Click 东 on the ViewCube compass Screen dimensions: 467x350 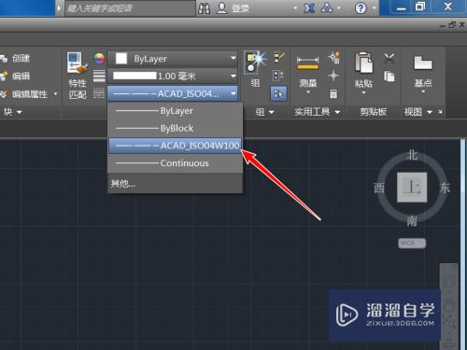[x=445, y=188]
